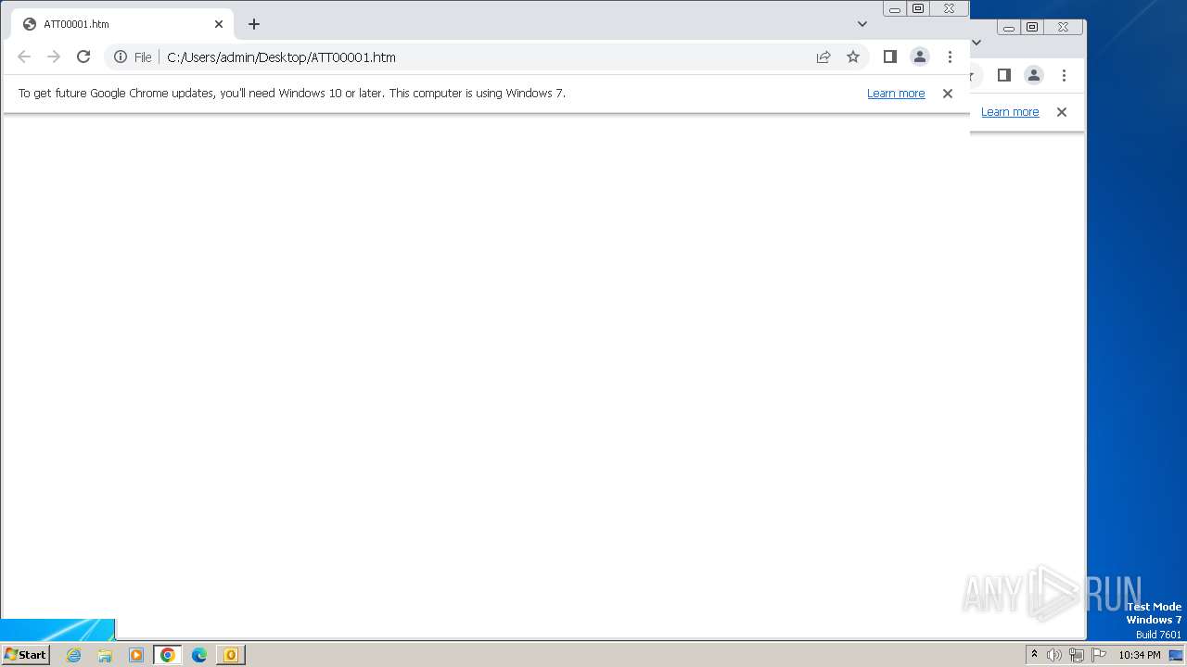The image size is (1187, 667).
Task: Open the Chrome three-dot menu in front window
Action: click(x=950, y=57)
